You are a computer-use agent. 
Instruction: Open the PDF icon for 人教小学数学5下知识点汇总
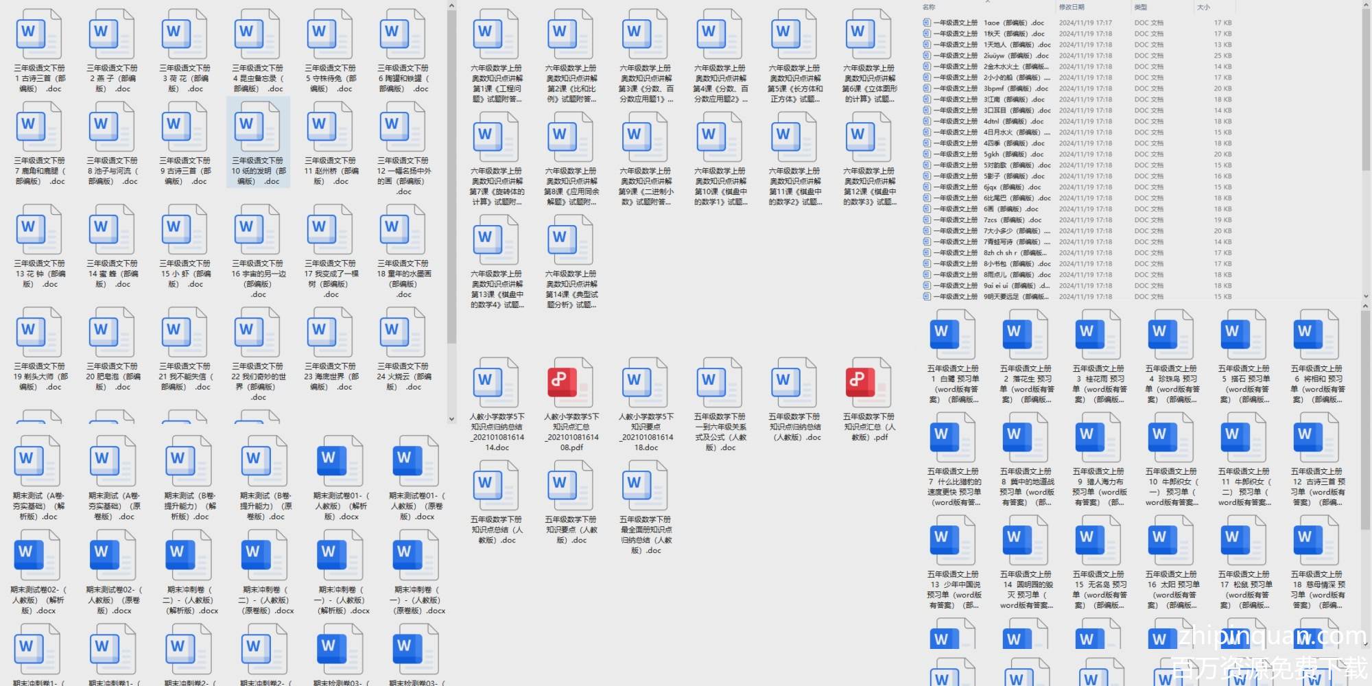[x=570, y=383]
